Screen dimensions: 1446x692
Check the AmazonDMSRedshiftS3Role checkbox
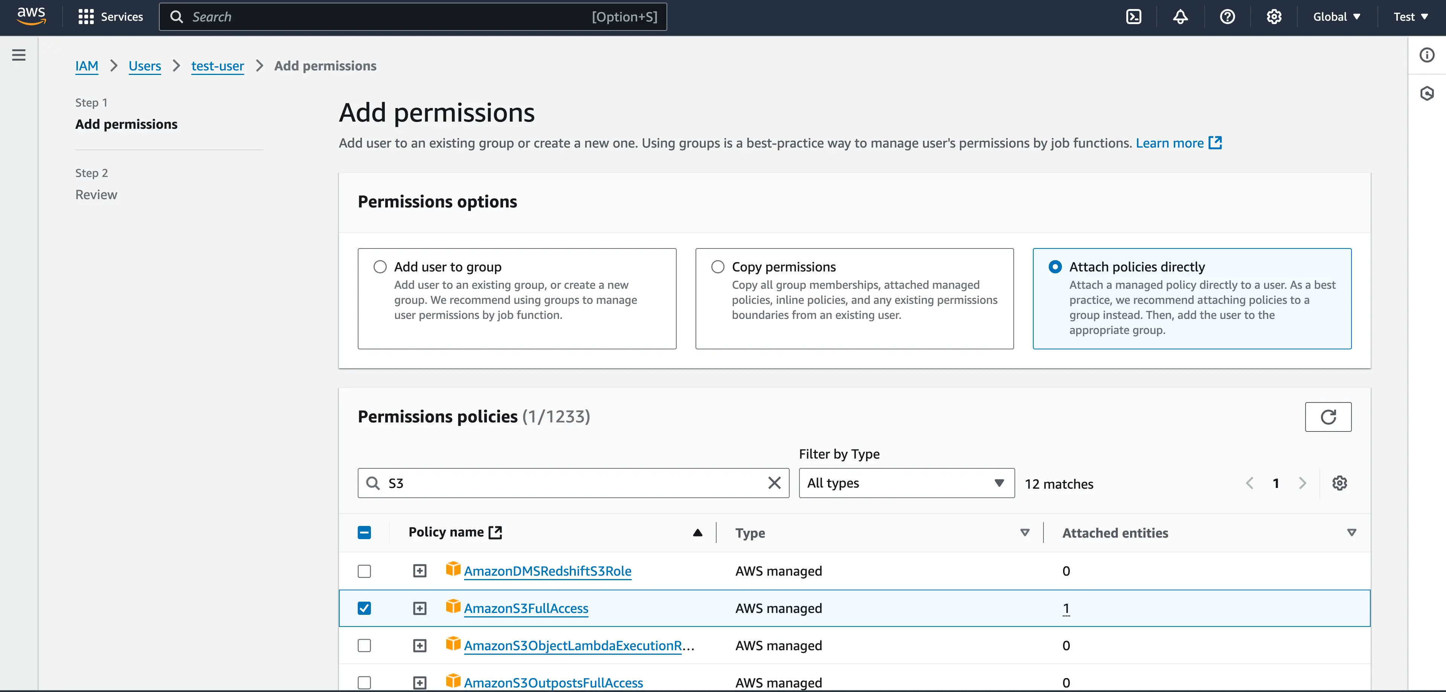(364, 571)
